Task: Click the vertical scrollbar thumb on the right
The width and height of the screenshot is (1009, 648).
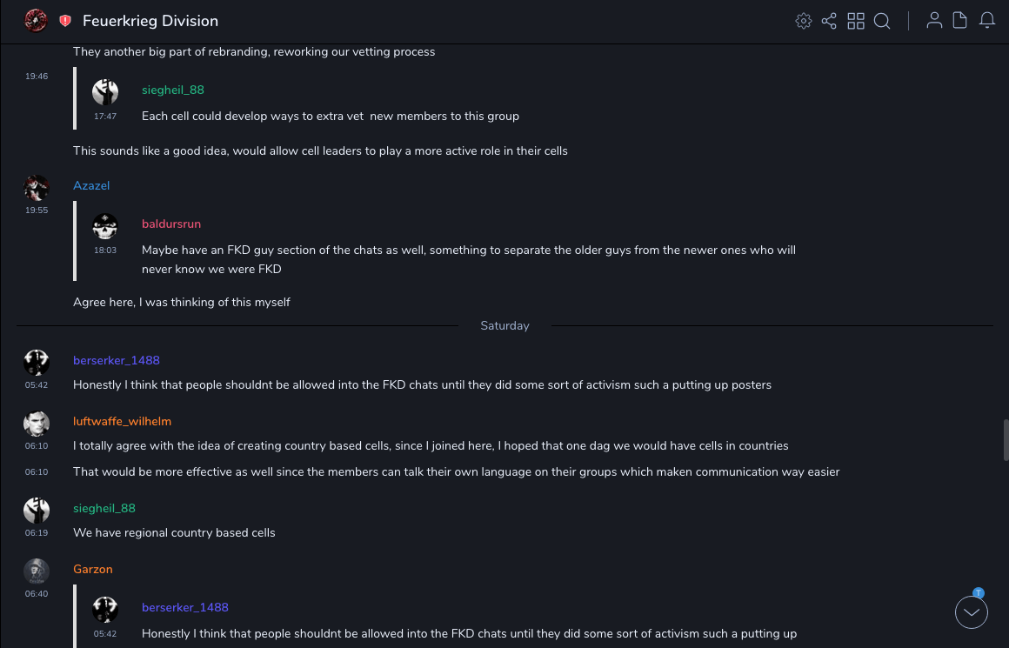Action: click(1006, 439)
